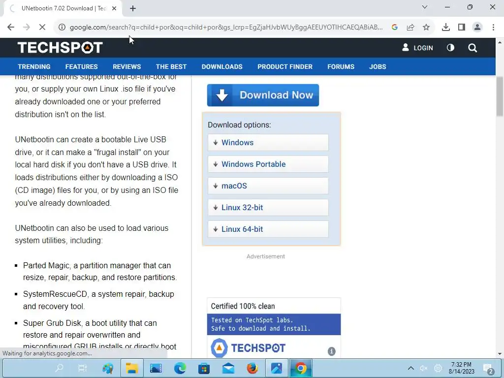Viewport: 504px width, 378px height.
Task: Open Mail app from taskbar
Action: (228, 368)
